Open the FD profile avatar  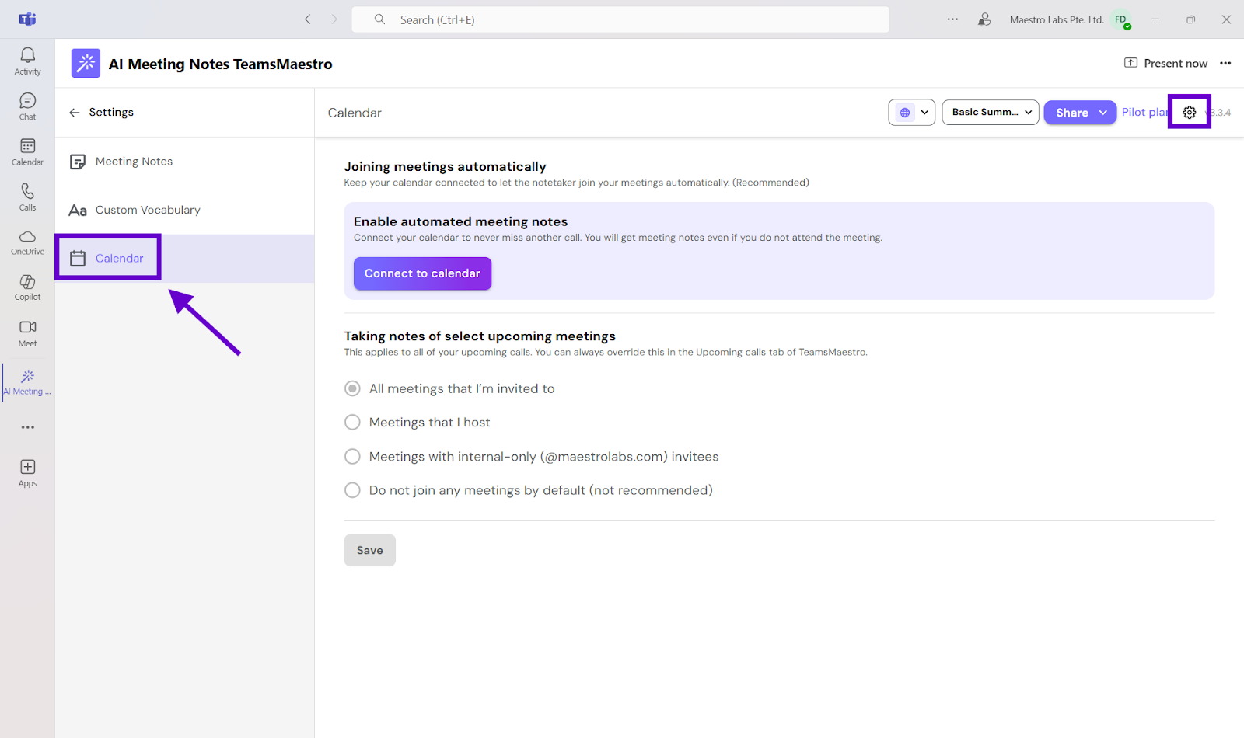pyautogui.click(x=1121, y=20)
